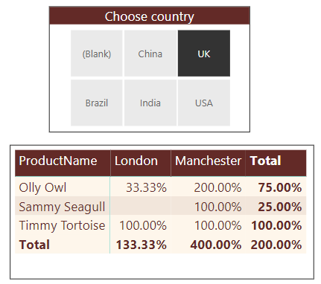Viewport: 321px width, 284px height.
Task: Click the Total row label
Action: [x=34, y=245]
